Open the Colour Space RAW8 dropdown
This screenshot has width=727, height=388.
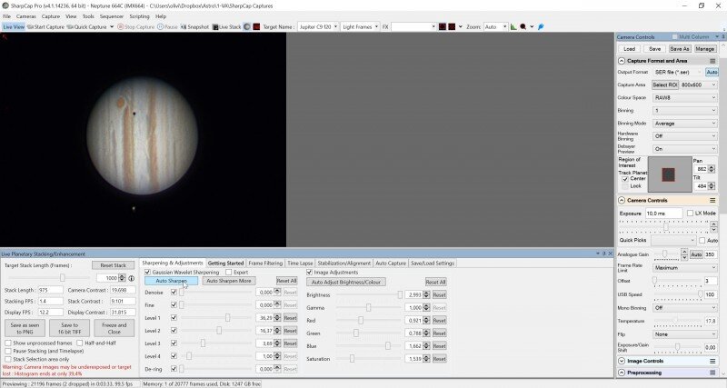[685, 98]
